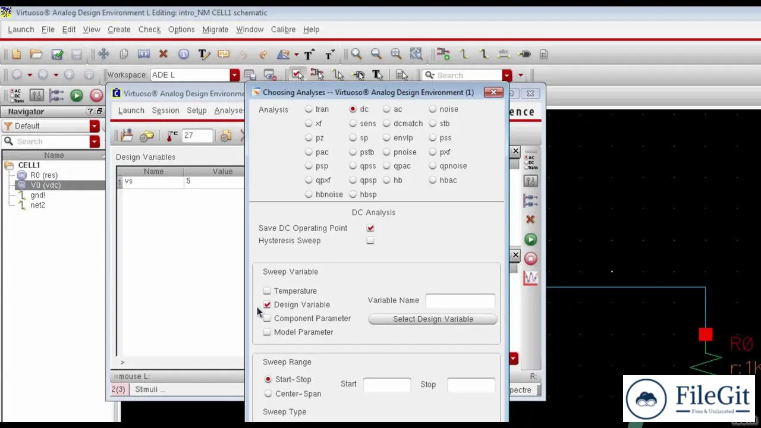The image size is (761, 428).
Task: Select gnd! in Navigator tree
Action: [37, 195]
